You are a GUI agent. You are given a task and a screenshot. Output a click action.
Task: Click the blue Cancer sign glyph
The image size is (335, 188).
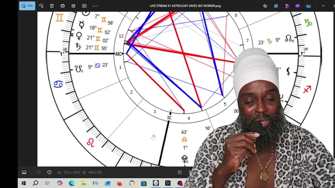tap(58, 84)
